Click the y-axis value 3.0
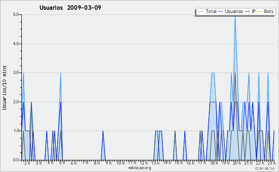Image resolution: width=279 pixels, height=172 pixels. (16, 73)
